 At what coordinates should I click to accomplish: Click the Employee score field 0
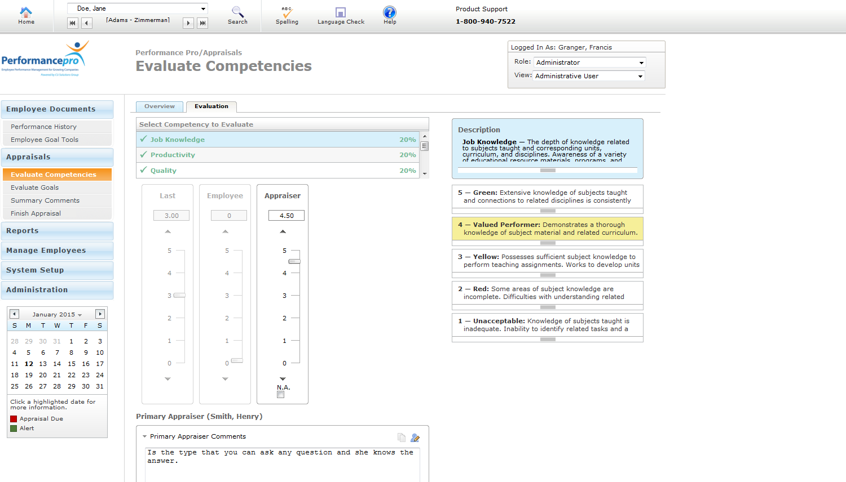point(229,216)
